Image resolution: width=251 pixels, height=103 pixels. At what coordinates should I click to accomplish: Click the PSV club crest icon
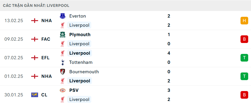click(x=62, y=90)
